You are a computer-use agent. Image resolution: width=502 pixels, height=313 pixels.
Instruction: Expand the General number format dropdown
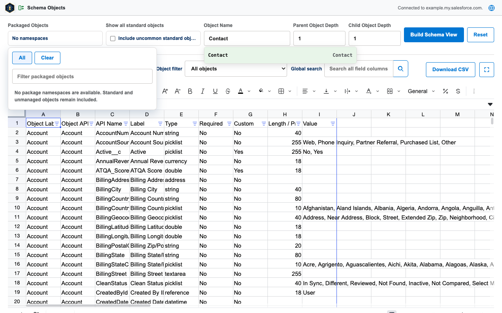pos(421,91)
